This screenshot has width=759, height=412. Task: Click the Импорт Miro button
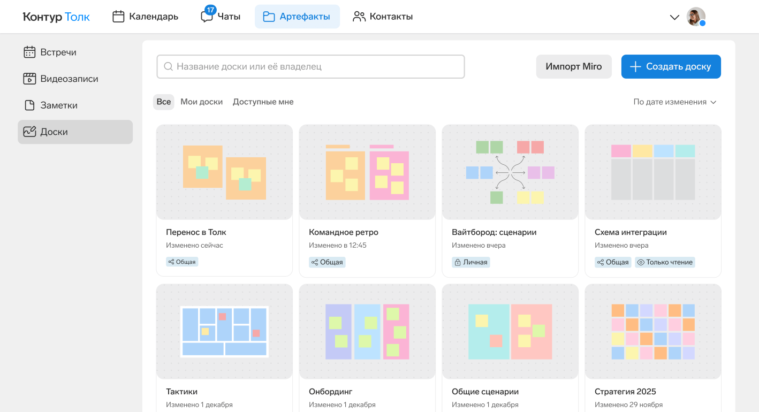click(x=574, y=67)
